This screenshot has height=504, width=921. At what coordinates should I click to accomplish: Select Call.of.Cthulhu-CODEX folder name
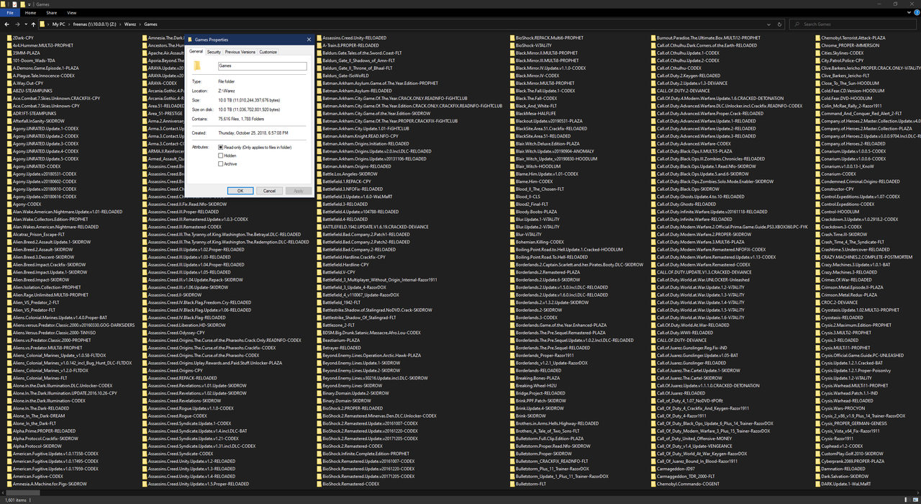tap(679, 68)
